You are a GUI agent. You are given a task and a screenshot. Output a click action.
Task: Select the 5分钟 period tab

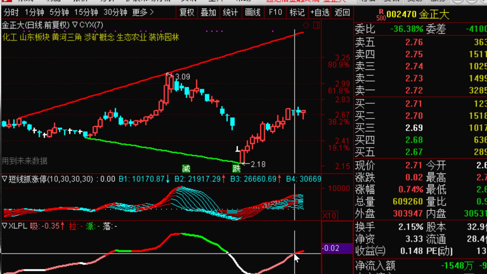tap(59, 12)
